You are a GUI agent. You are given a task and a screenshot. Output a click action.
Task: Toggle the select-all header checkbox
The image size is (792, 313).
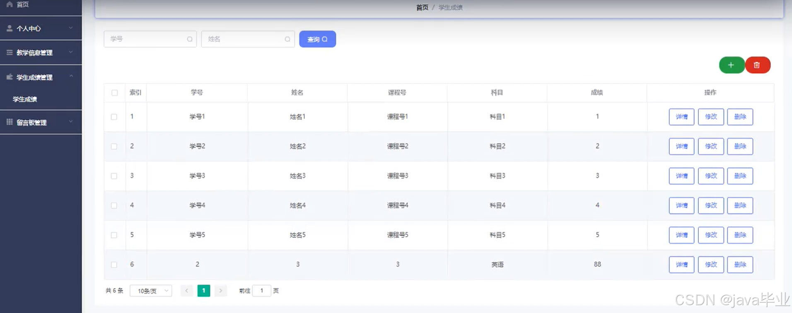[x=115, y=93]
